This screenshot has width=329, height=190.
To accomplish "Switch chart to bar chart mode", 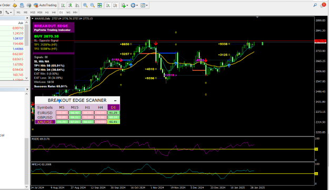I will coord(63,5).
